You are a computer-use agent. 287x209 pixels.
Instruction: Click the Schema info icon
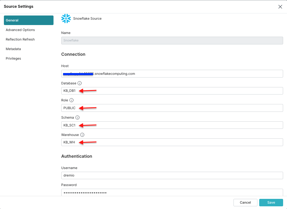tap(77, 117)
